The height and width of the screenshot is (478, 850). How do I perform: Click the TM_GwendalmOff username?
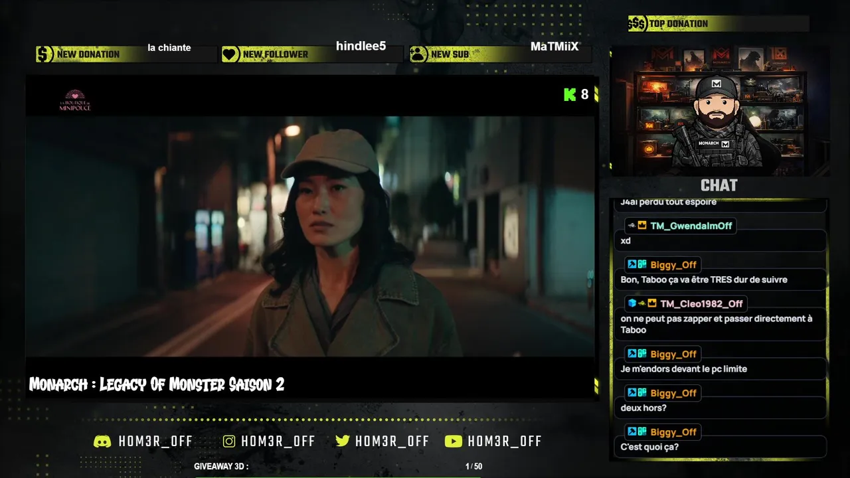tap(691, 226)
